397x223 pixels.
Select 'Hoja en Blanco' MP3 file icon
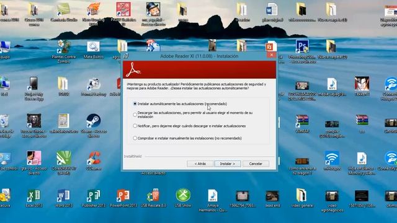[x=362, y=164]
